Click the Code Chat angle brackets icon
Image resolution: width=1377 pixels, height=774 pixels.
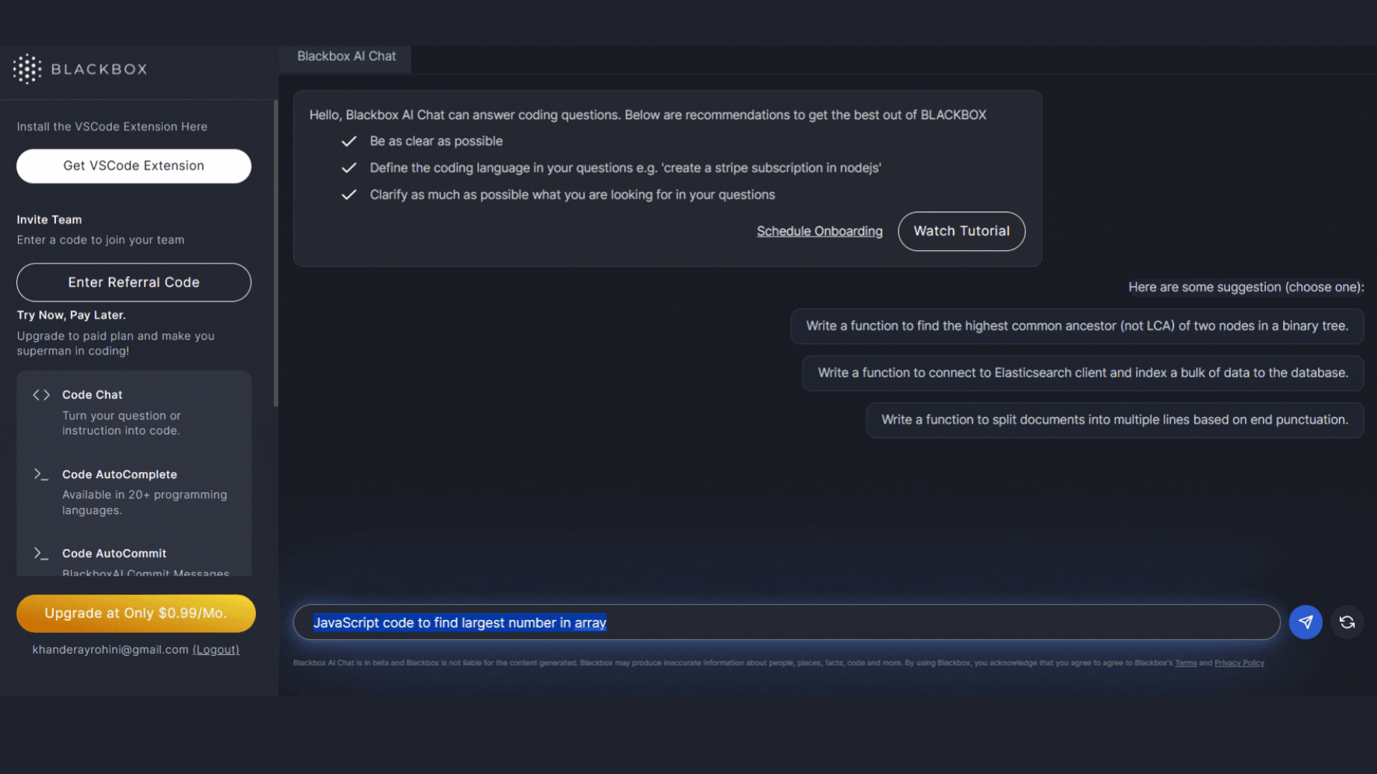41,395
